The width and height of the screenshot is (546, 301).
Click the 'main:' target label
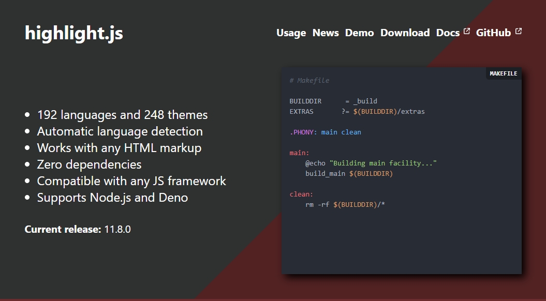[300, 153]
